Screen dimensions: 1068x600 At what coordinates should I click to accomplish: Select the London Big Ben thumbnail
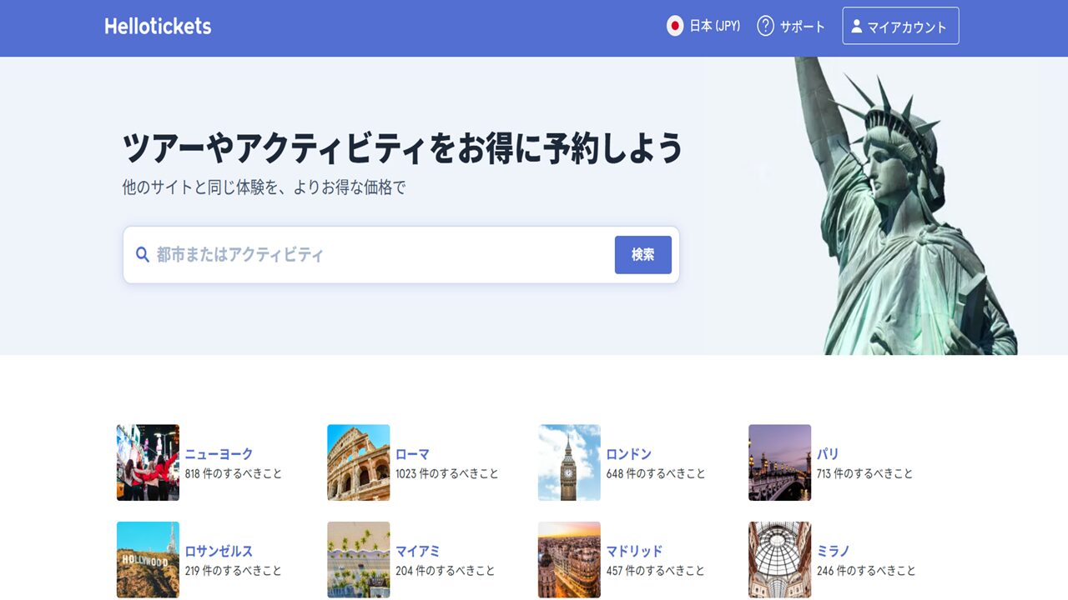569,462
